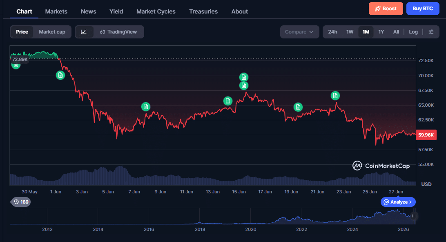The height and width of the screenshot is (242, 446).
Task: Open lower news marker above 15 Jun peak
Action: [x=243, y=85]
